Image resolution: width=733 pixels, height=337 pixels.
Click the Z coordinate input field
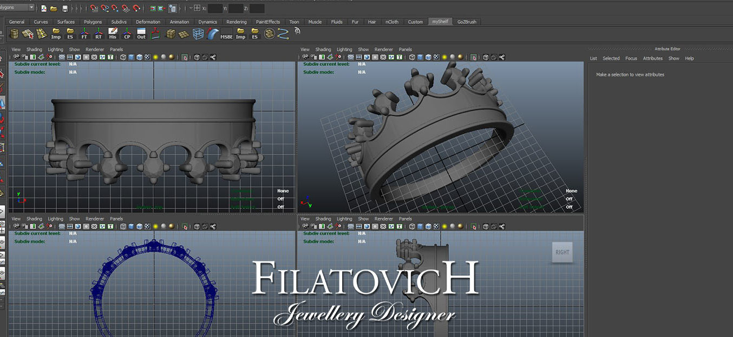pyautogui.click(x=257, y=9)
